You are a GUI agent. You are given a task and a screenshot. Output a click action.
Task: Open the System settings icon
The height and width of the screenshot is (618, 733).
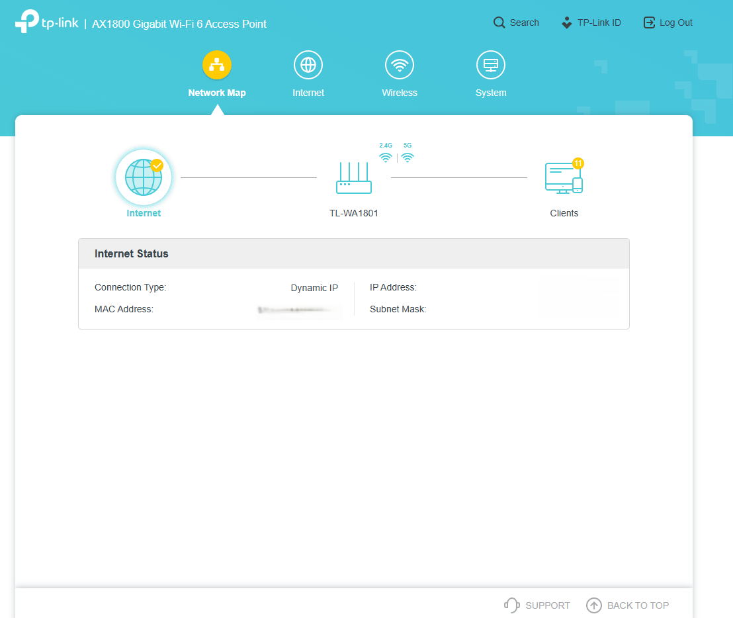pos(491,65)
